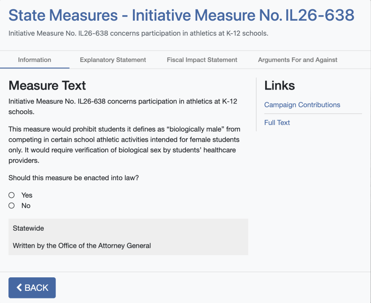Select the Yes radio button

click(12, 195)
